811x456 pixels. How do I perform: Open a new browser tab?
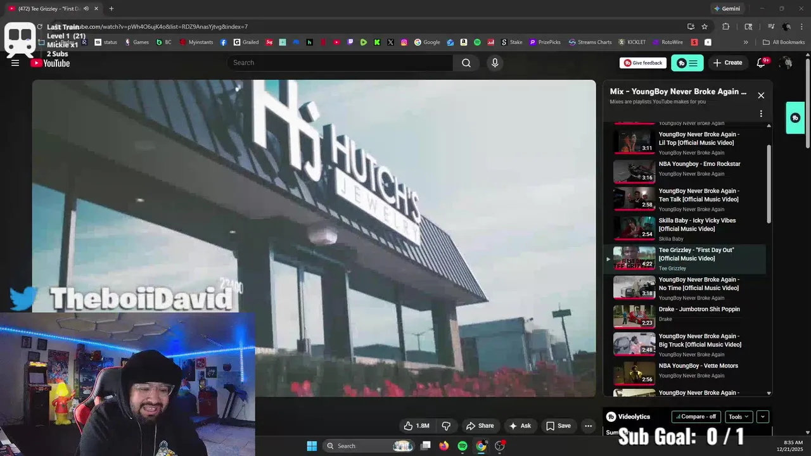point(112,9)
